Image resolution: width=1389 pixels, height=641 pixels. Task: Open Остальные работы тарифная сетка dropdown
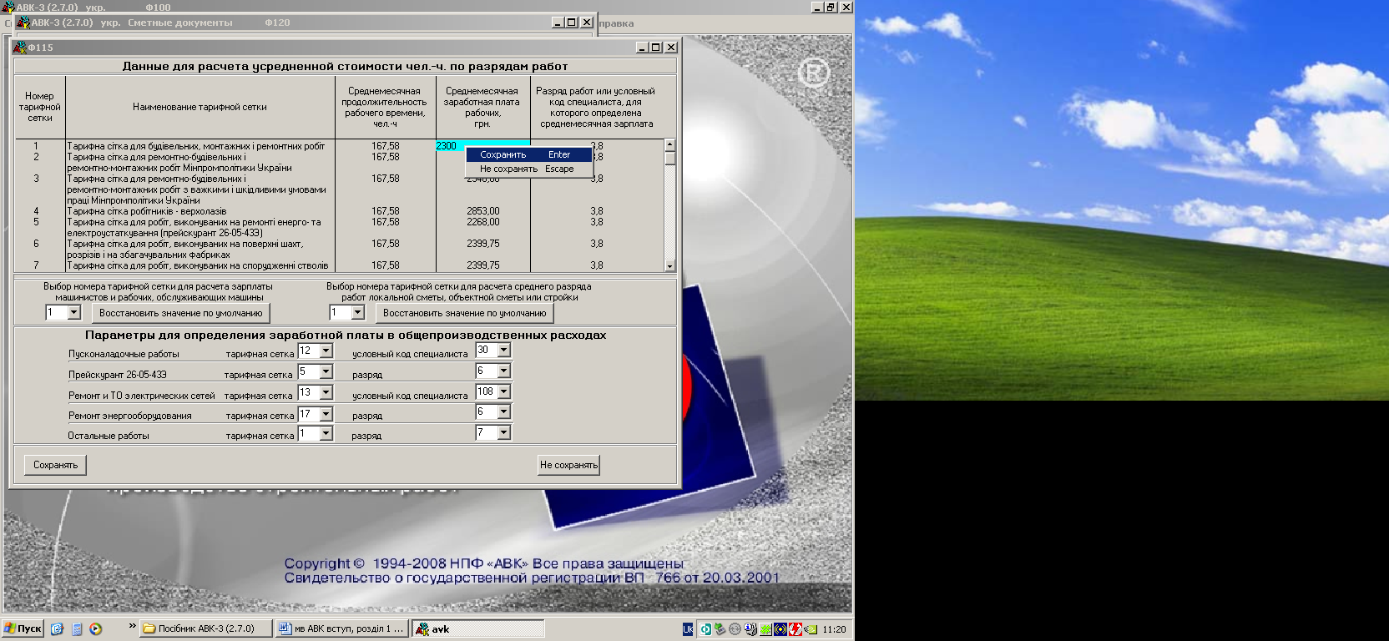click(326, 433)
